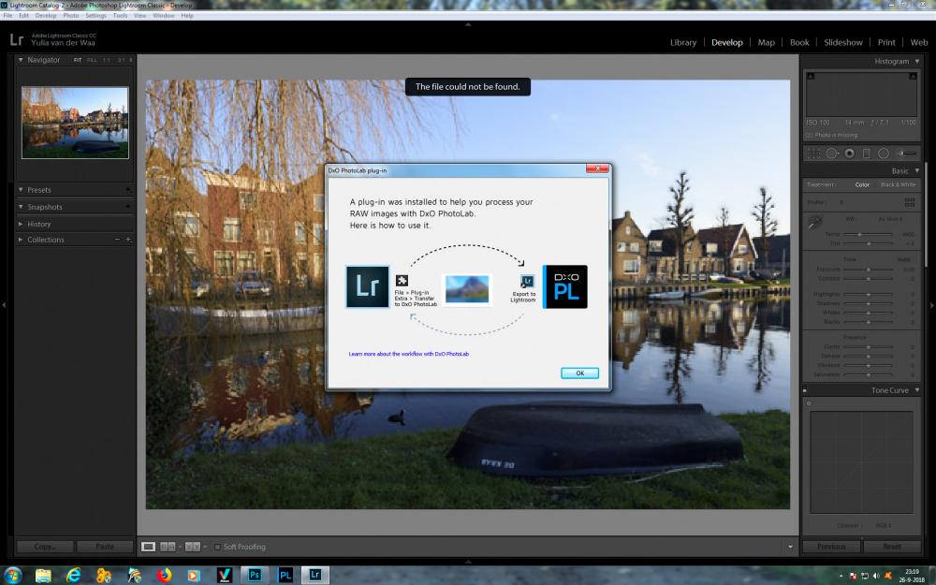Switch to Reference view icon in toolbar
936x585 pixels.
pos(168,547)
